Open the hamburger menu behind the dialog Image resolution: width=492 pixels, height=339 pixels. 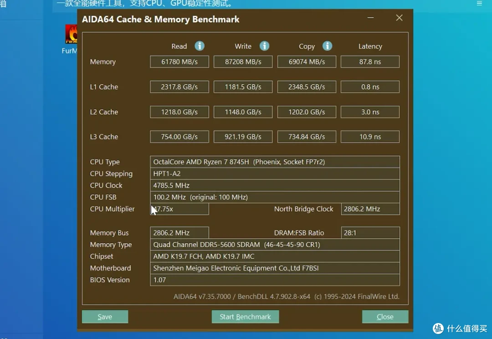[x=479, y=4]
